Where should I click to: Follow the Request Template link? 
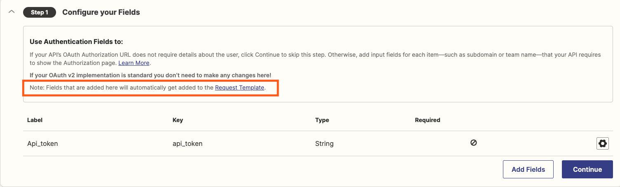coord(240,88)
